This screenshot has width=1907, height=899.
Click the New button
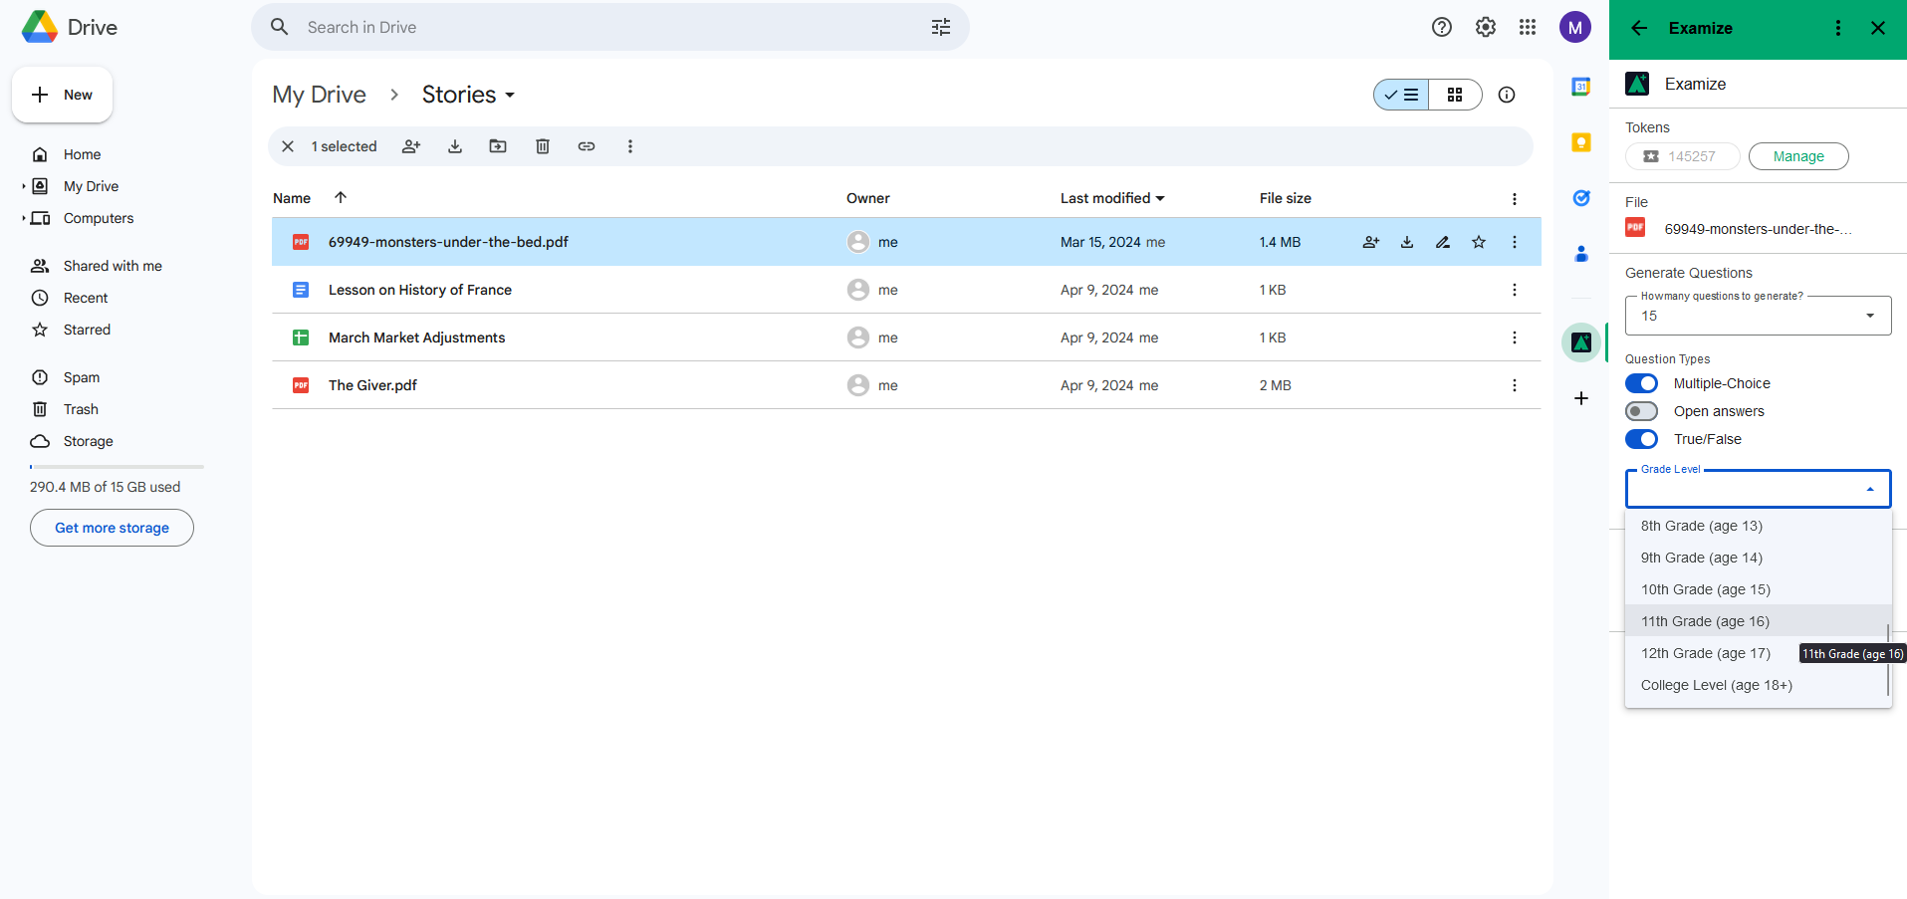point(62,95)
